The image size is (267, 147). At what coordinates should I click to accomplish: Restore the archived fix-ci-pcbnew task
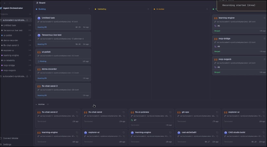click(x=170, y=112)
